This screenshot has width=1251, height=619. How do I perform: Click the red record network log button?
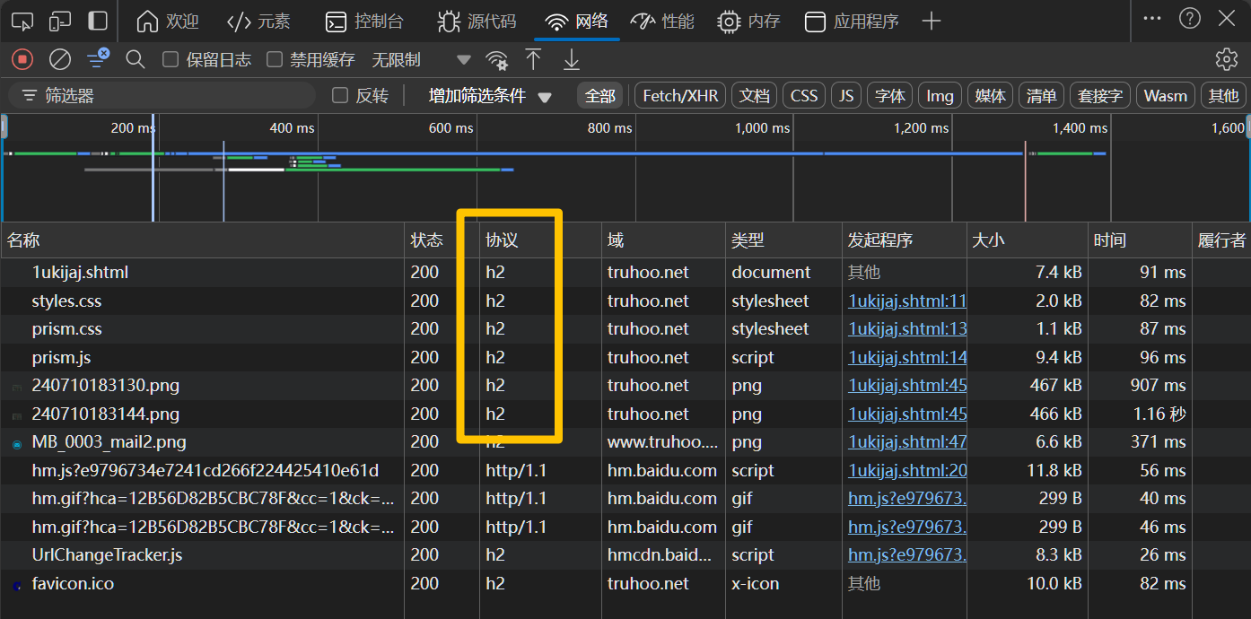(22, 60)
